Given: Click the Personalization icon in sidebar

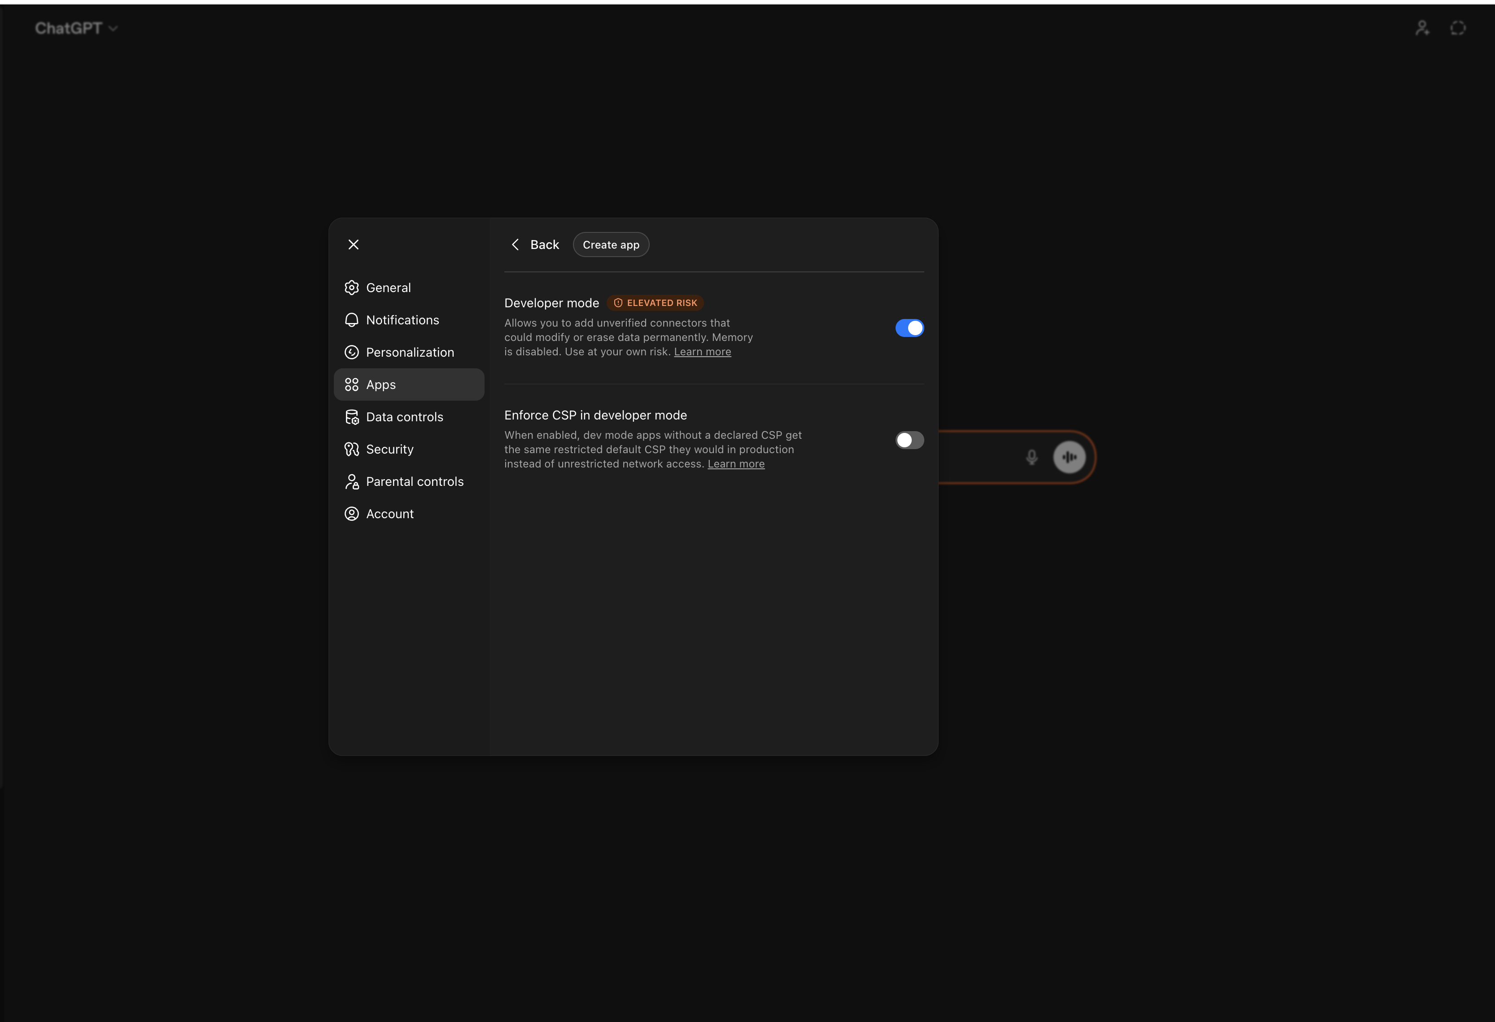Looking at the screenshot, I should point(351,353).
